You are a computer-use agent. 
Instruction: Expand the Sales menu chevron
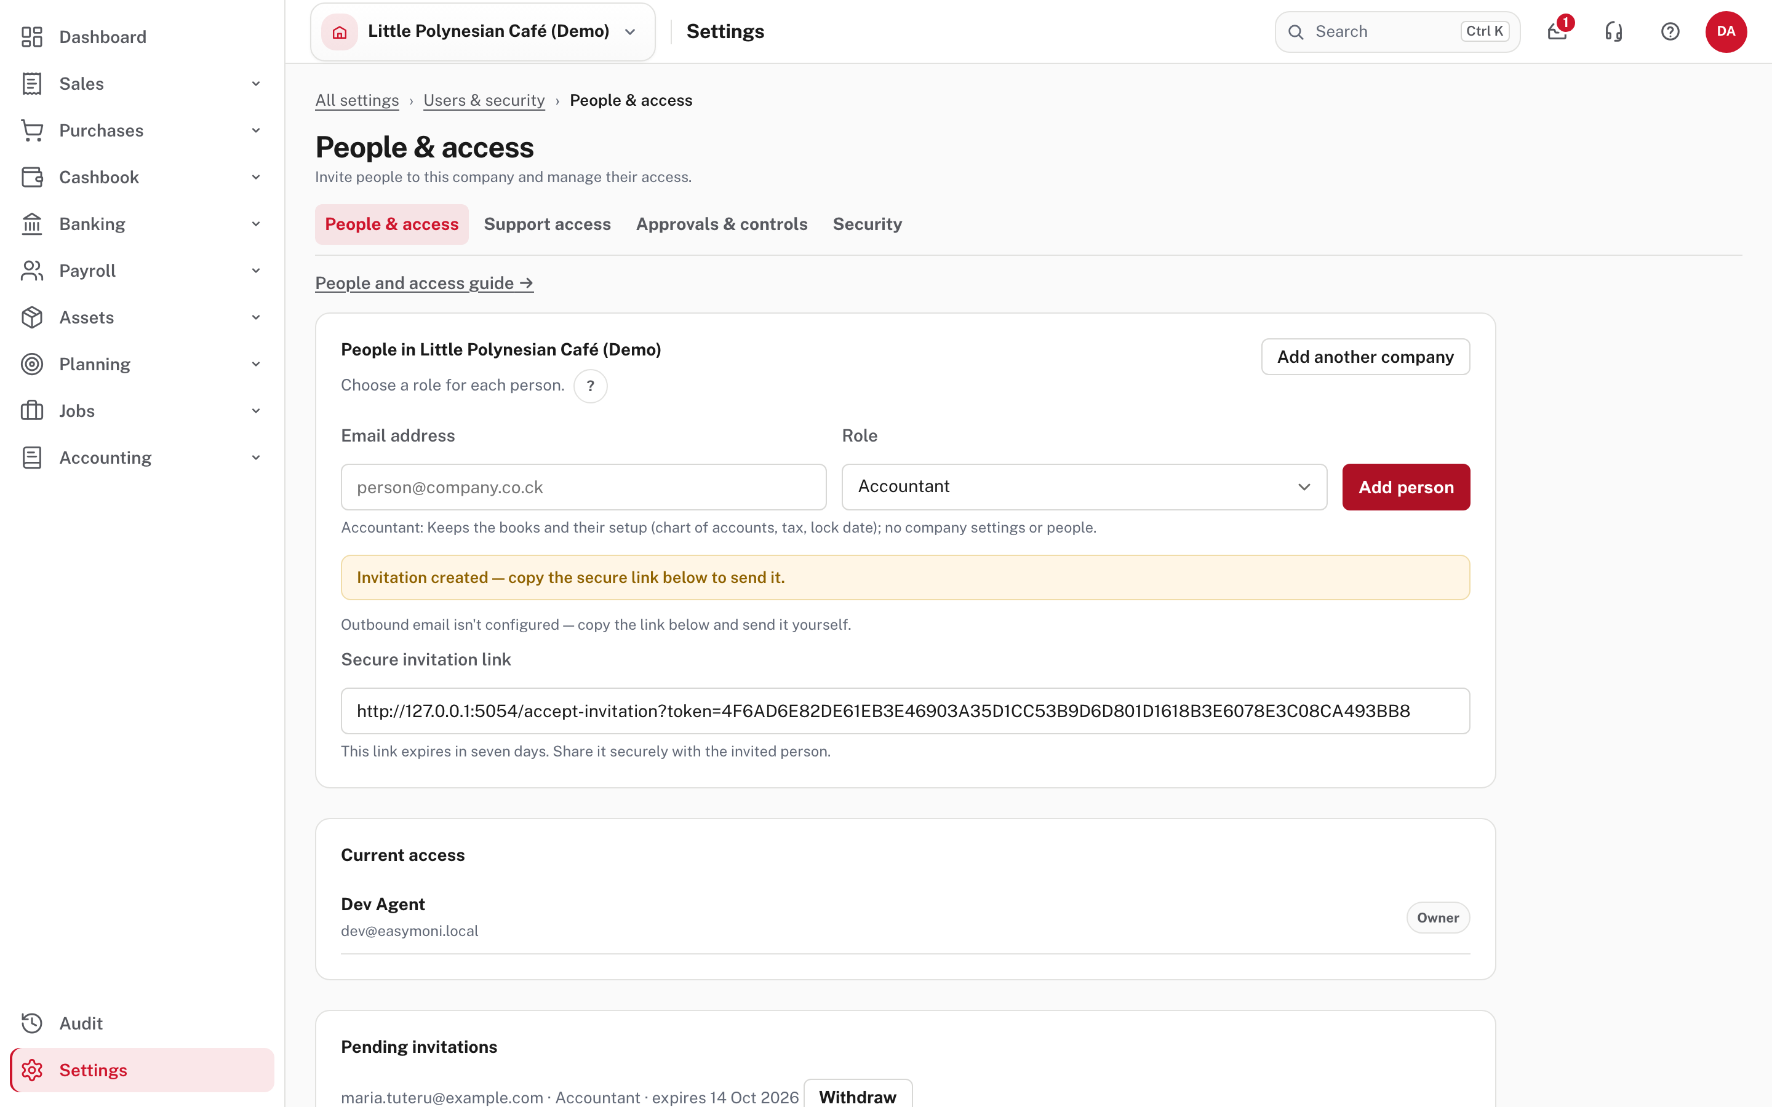(x=257, y=84)
